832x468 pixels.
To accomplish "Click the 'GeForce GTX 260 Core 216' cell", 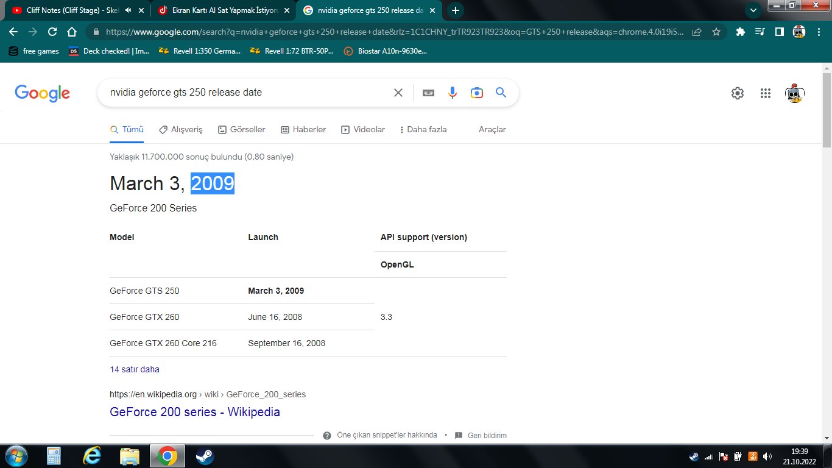I will click(163, 343).
